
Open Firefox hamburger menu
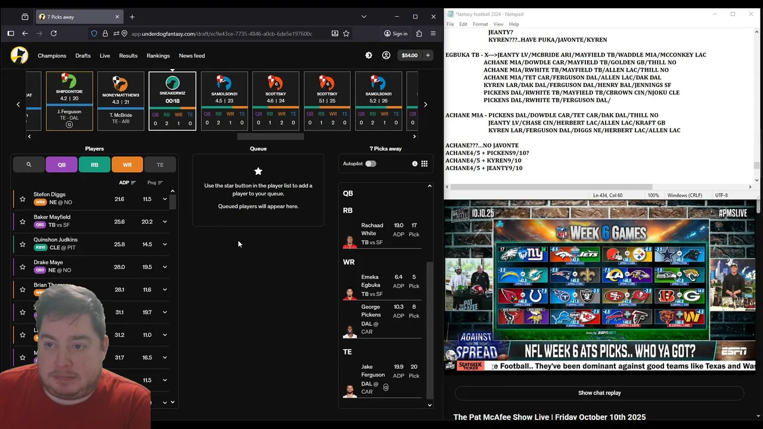point(433,33)
